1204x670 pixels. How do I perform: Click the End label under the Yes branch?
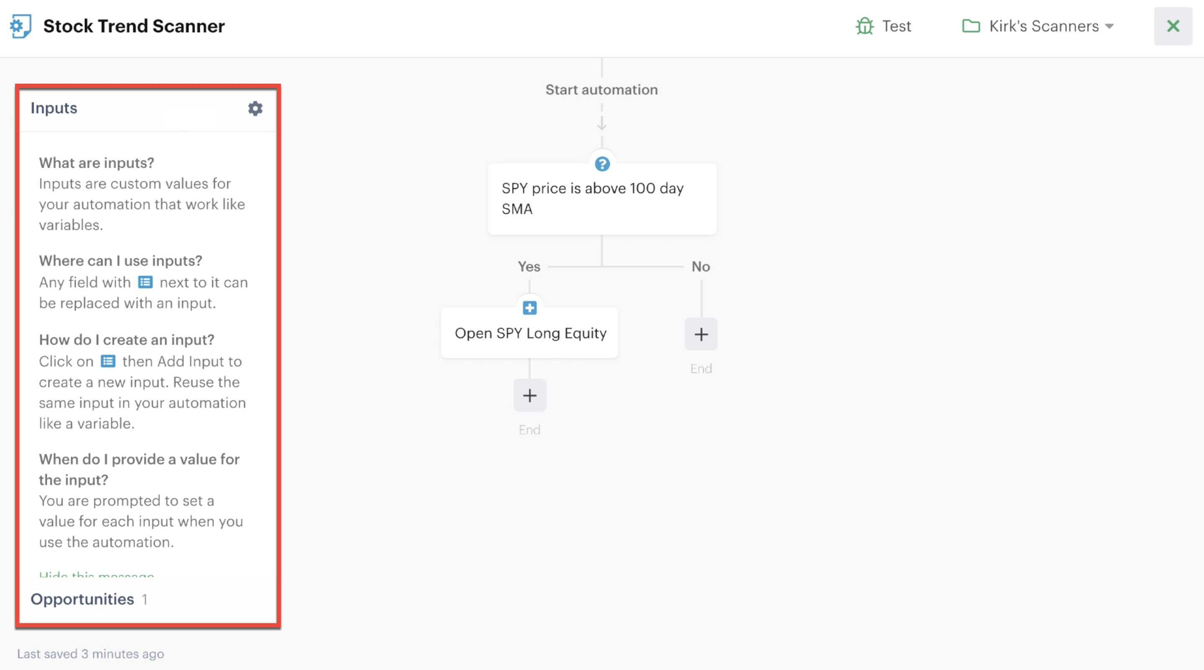pyautogui.click(x=530, y=430)
